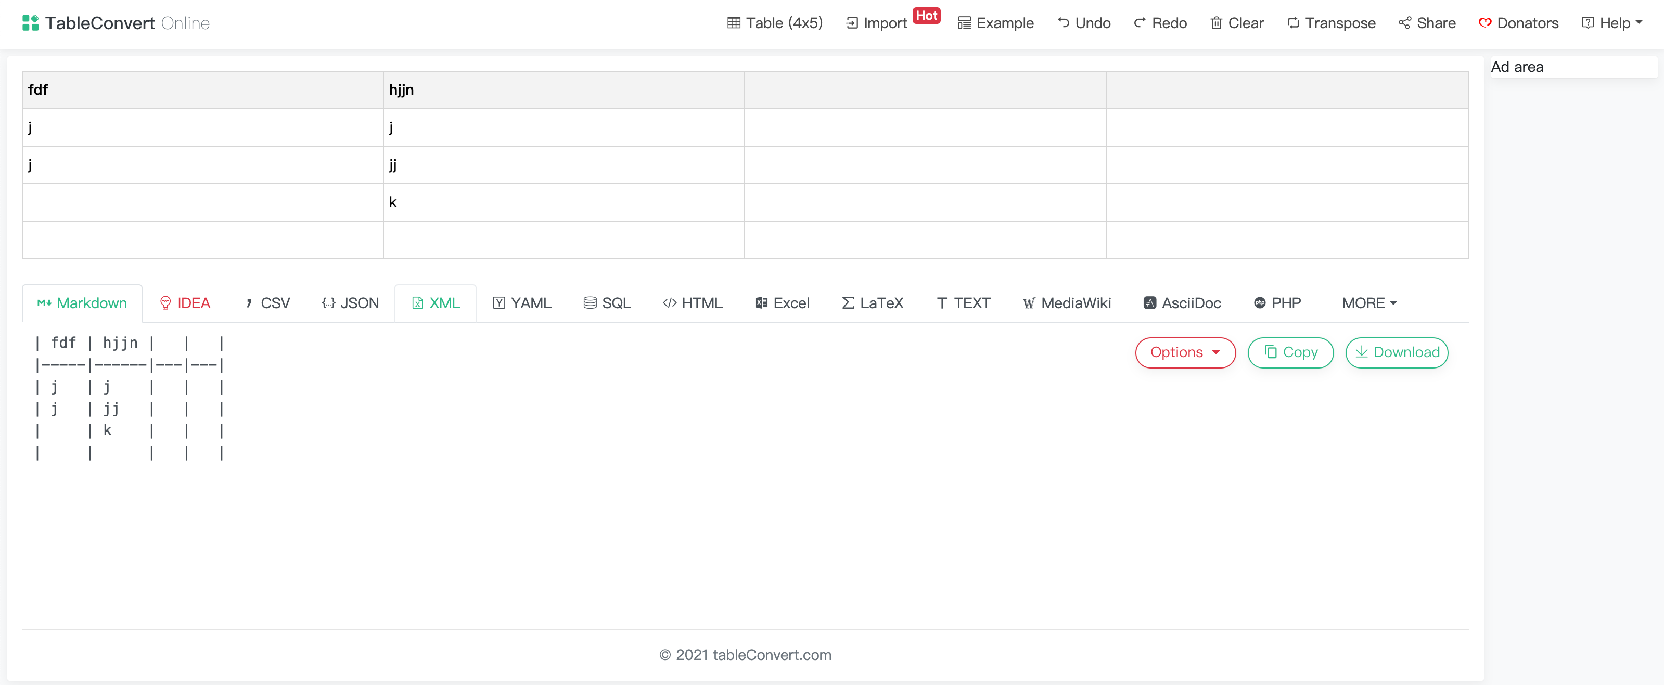Load the Example table data

click(995, 23)
